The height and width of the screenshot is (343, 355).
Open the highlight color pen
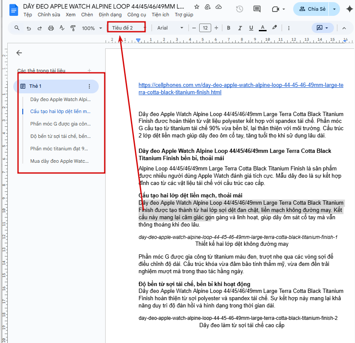274,27
